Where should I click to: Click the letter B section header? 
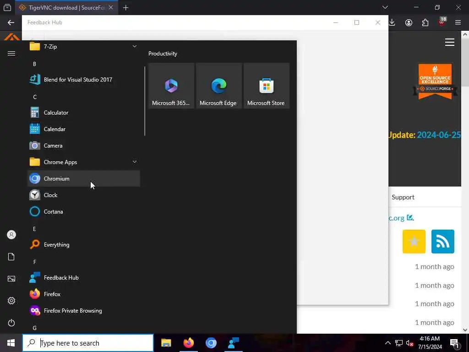tap(34, 64)
